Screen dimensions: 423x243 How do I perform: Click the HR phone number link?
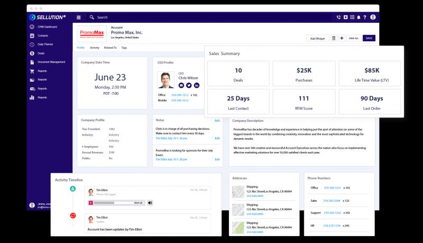pos(332,226)
